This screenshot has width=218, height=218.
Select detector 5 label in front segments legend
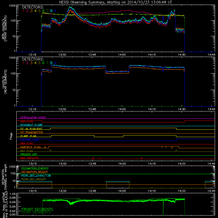click(39, 11)
